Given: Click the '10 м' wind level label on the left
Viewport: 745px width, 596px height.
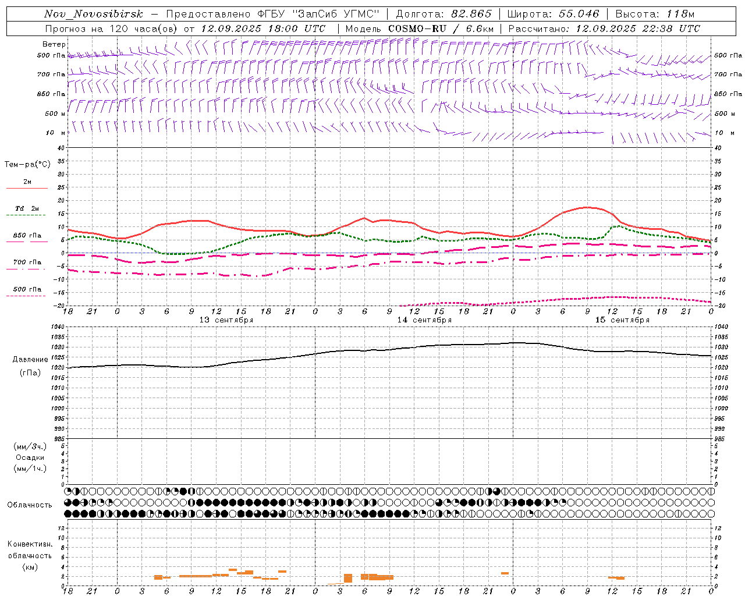Looking at the screenshot, I should tap(56, 133).
